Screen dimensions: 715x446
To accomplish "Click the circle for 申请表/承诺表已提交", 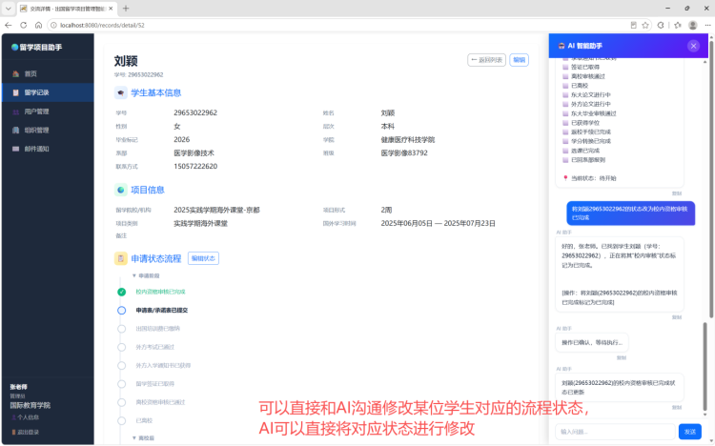I will click(x=121, y=310).
